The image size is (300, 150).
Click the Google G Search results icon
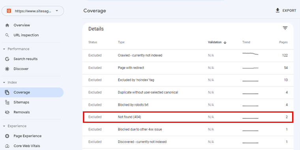point(7,59)
